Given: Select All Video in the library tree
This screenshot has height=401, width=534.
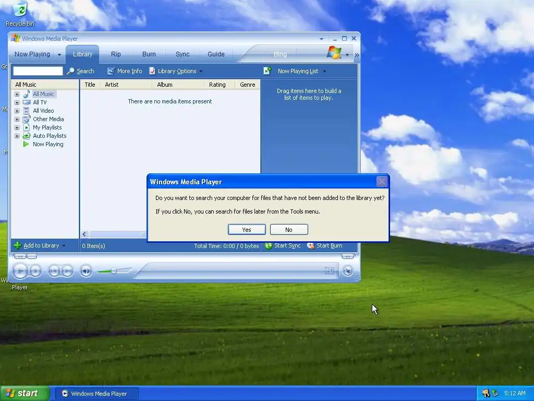Looking at the screenshot, I should tap(43, 111).
